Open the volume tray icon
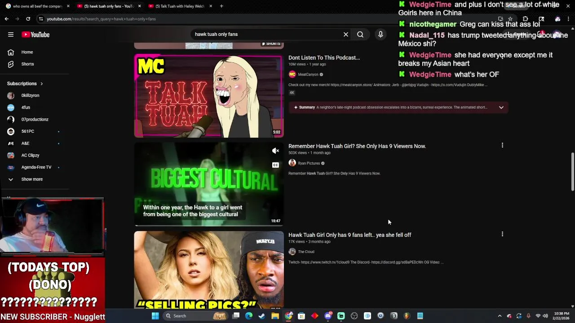The image size is (575, 323). 545,316
